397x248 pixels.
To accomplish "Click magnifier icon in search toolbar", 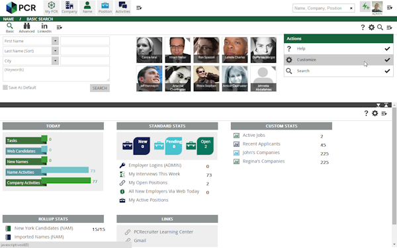I will click(380, 27).
